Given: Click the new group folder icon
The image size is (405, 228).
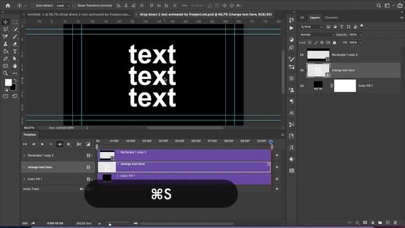Looking at the screenshot, I should click(x=380, y=222).
